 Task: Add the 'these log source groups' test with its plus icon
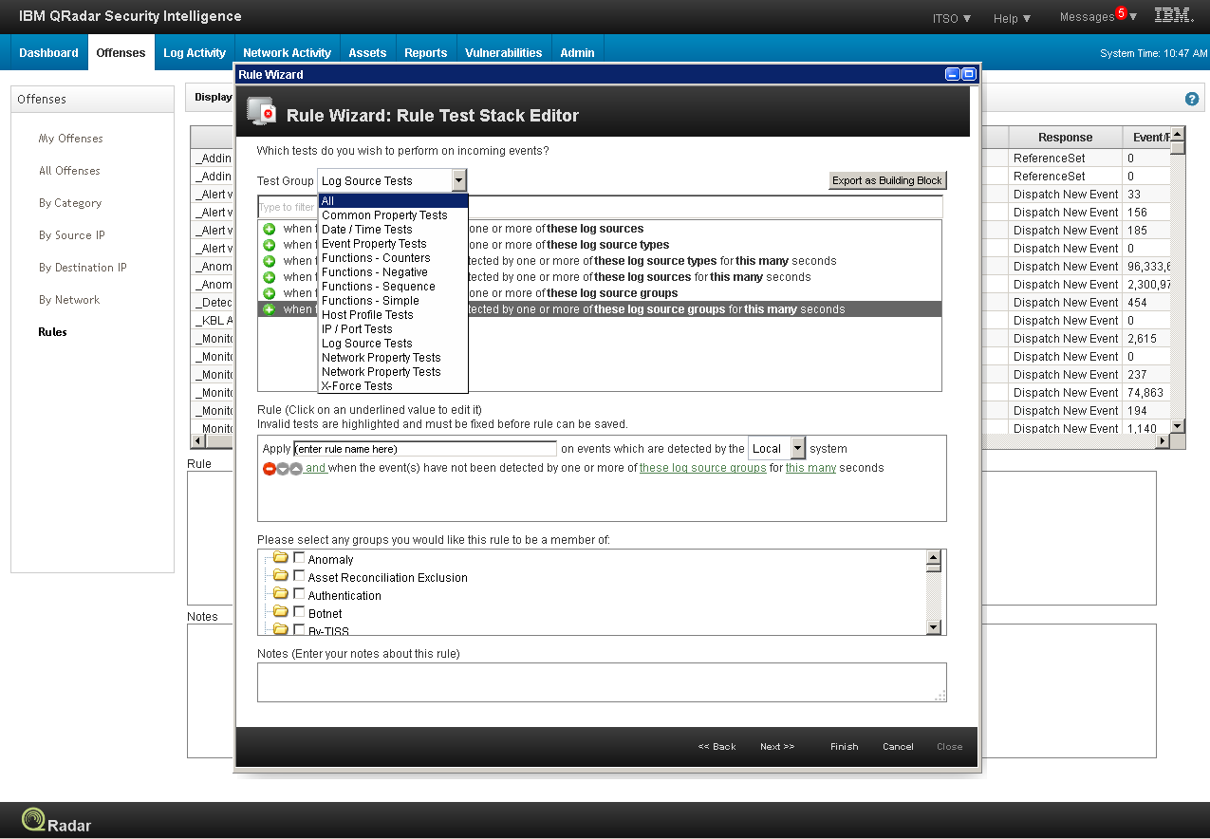(x=270, y=293)
